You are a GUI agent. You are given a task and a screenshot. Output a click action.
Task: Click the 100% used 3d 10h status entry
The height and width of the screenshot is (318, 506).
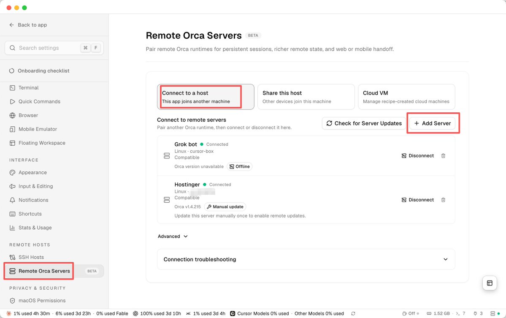[x=157, y=313]
